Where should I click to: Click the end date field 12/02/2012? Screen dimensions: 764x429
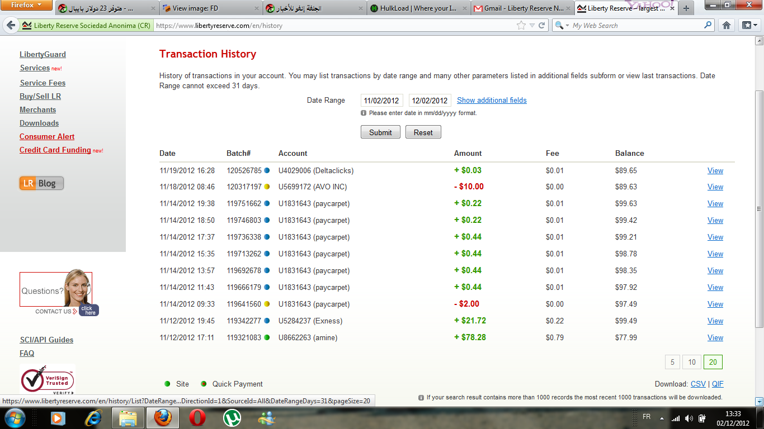430,101
